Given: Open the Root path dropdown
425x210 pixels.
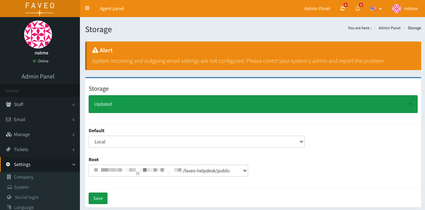Looking at the screenshot, I should click(168, 171).
